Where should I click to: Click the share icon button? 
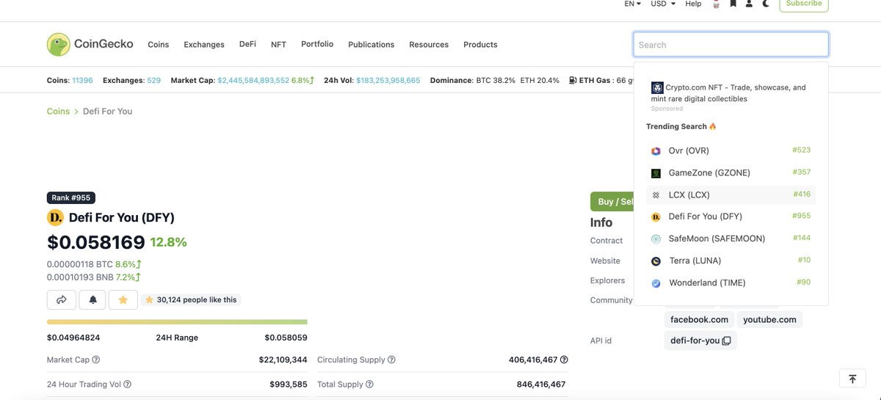click(62, 299)
